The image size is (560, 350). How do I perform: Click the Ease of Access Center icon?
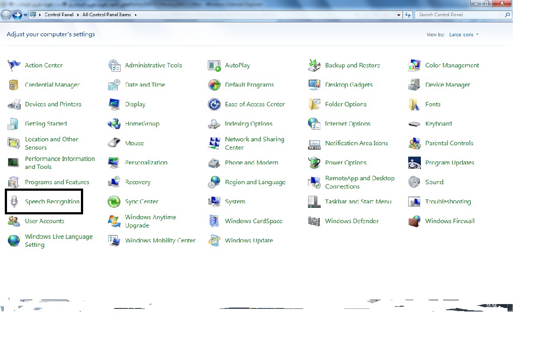pos(214,105)
